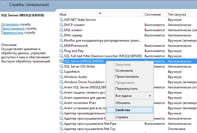197x133 pixels.
Task: Click the gear icon next to Superfetch
Action: [x=61, y=72]
